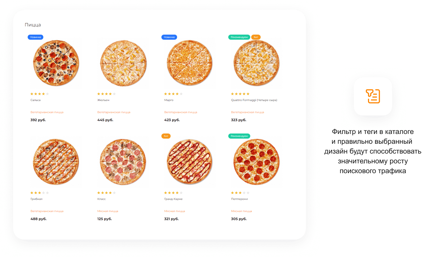Open the Пепперони pizza photo
This screenshot has height=257, width=422.
tap(257, 162)
